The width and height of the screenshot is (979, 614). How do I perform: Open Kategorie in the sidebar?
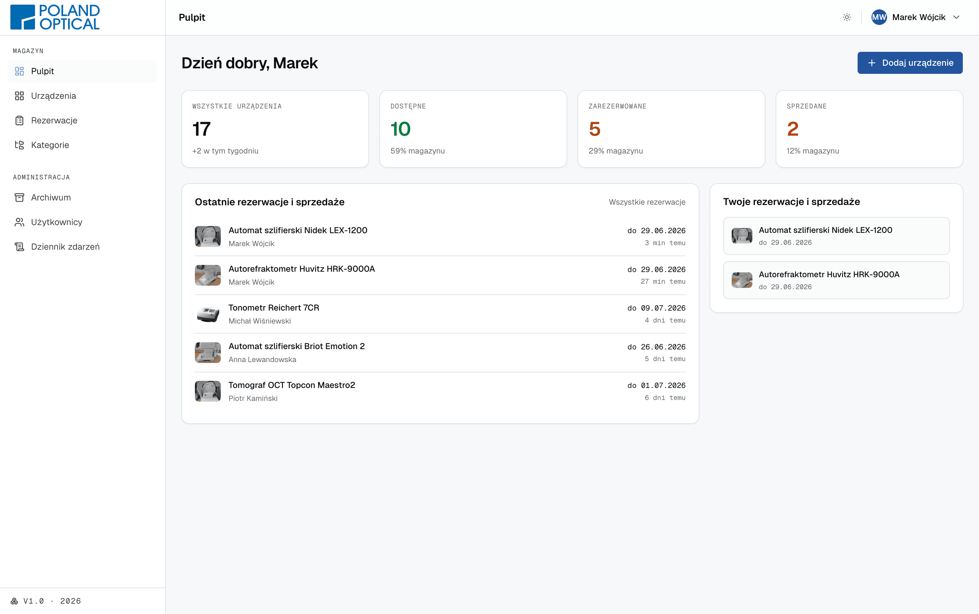click(x=83, y=145)
